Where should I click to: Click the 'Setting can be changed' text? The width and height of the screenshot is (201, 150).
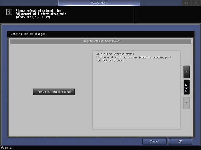28,34
